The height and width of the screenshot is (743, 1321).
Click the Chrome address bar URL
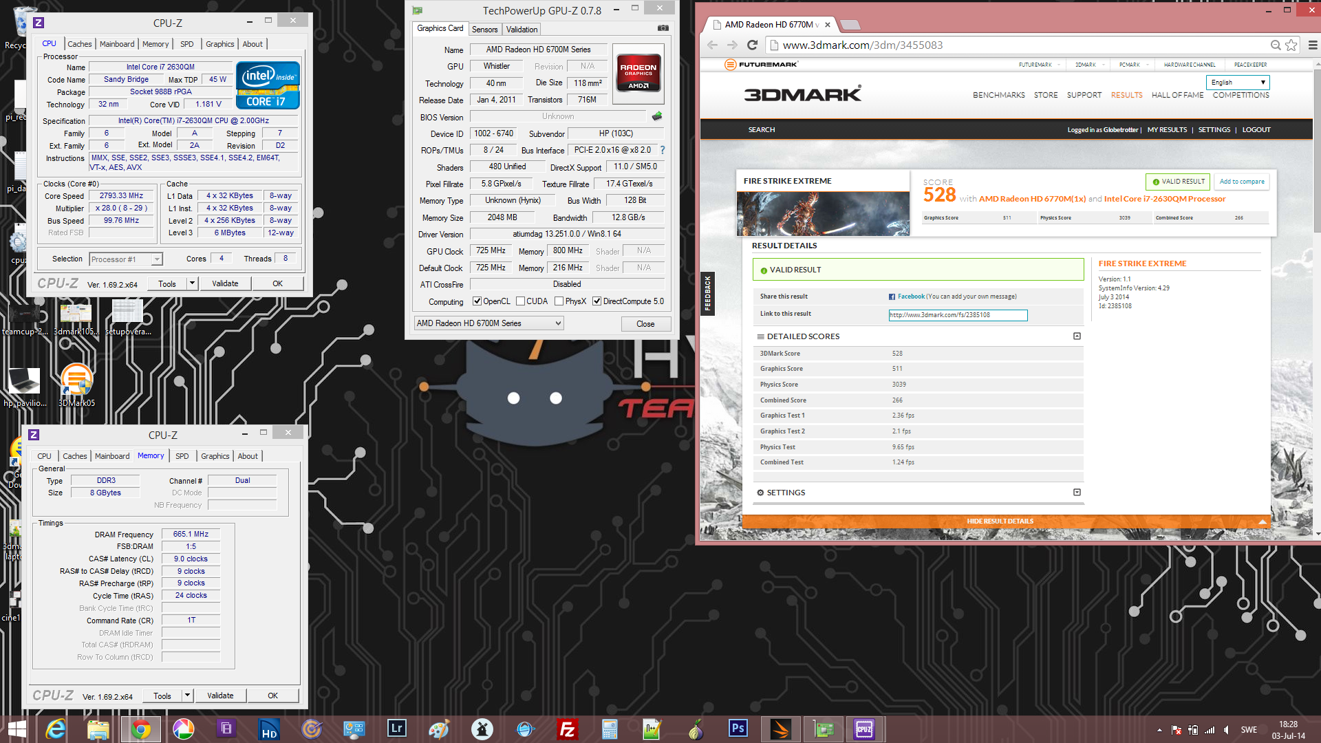click(863, 45)
